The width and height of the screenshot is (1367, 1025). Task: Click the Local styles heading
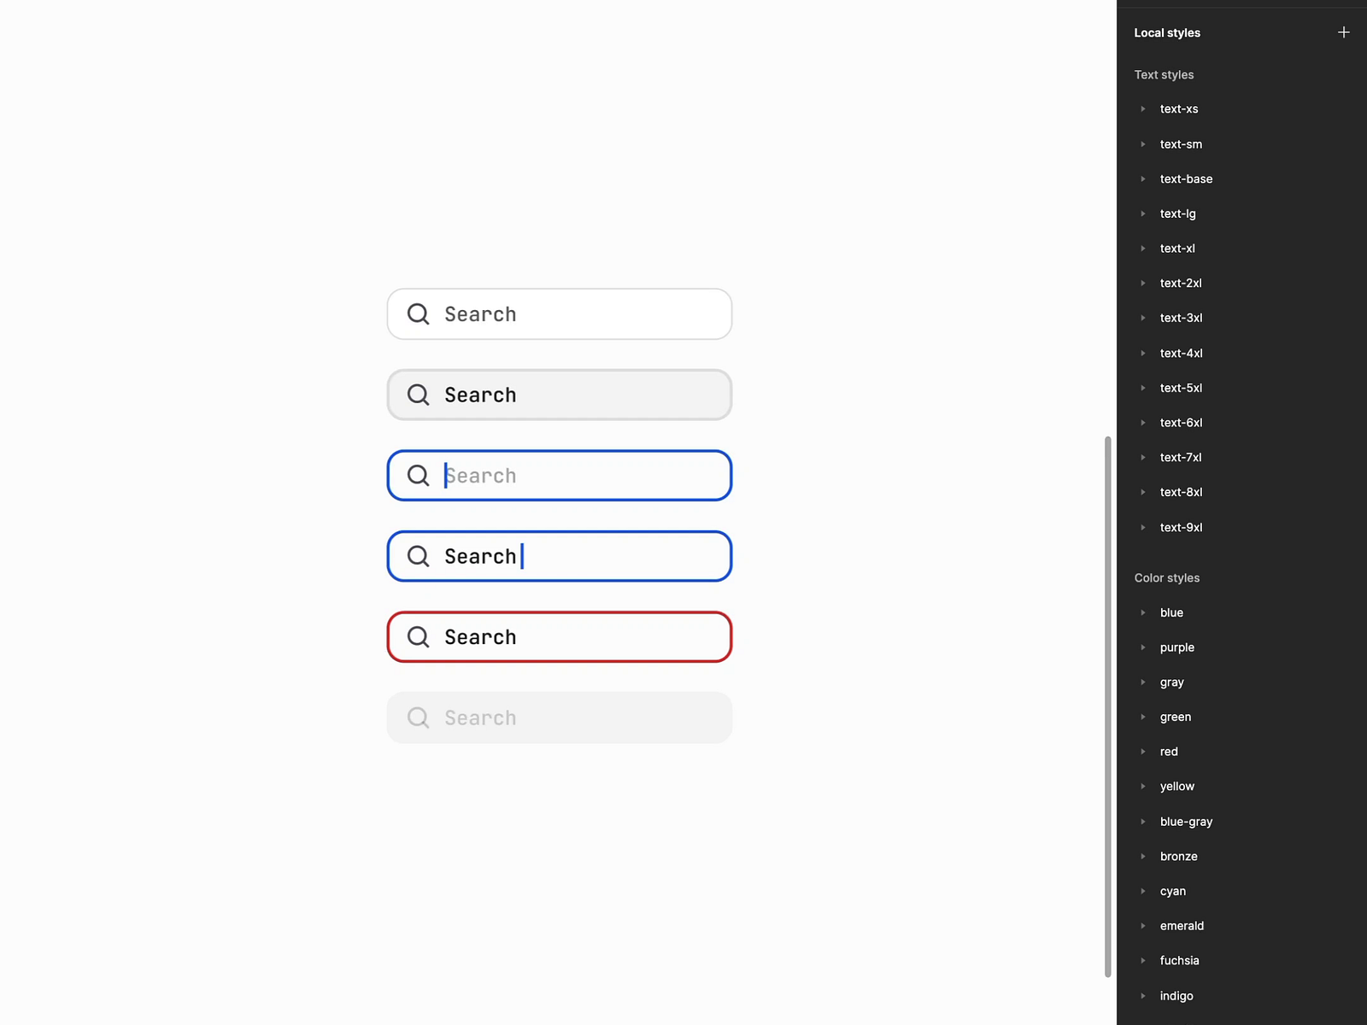[x=1167, y=32]
